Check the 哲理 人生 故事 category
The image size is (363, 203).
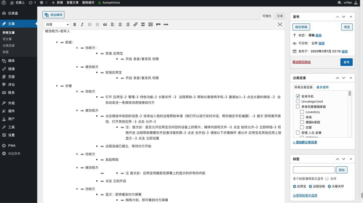coord(298,133)
